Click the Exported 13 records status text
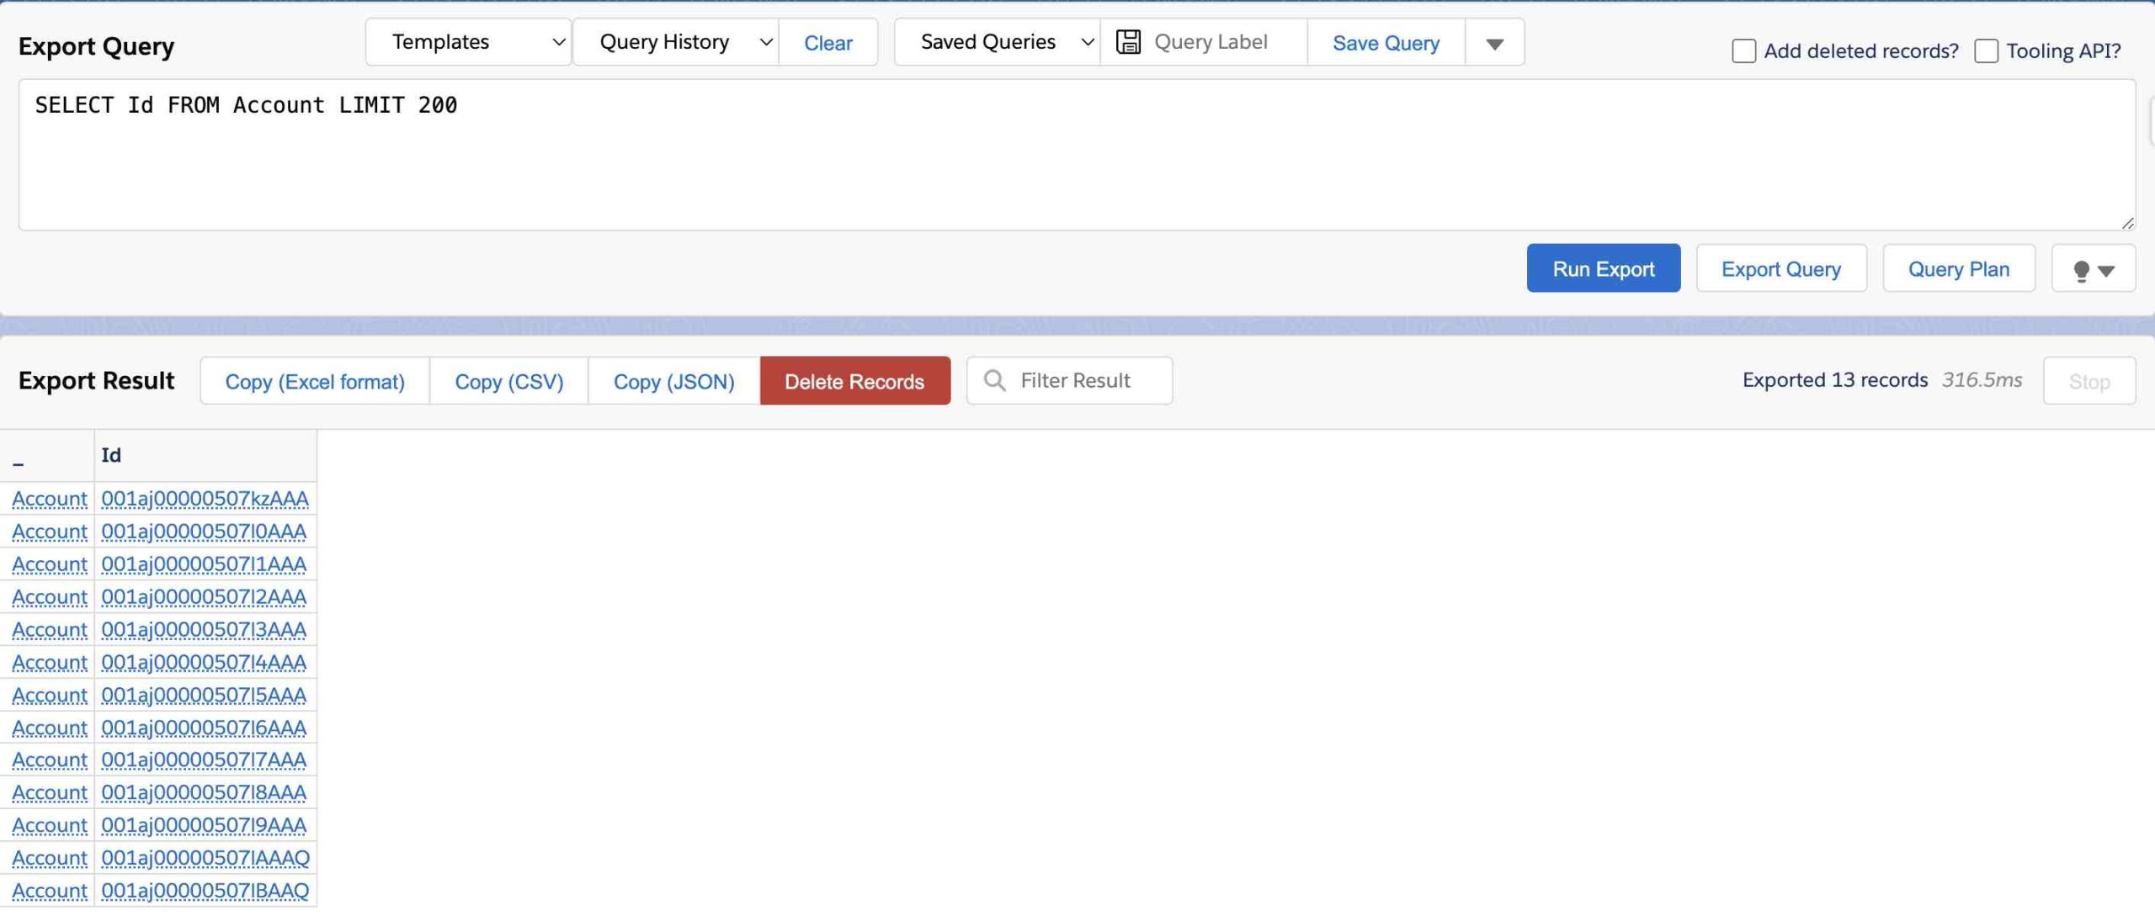The height and width of the screenshot is (921, 2155). click(1835, 380)
